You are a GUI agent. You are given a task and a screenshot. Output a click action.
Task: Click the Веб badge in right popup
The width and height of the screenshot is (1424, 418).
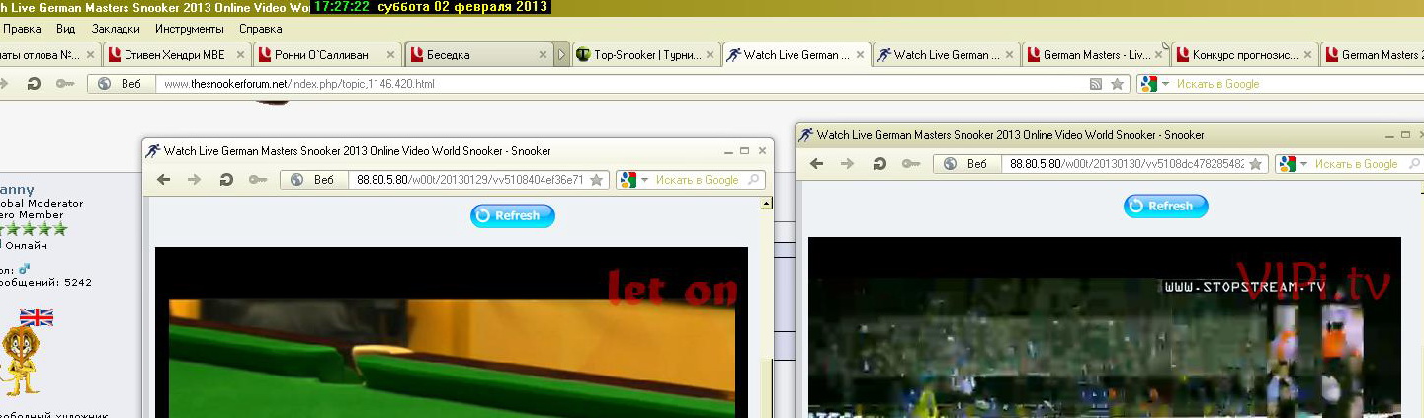966,164
